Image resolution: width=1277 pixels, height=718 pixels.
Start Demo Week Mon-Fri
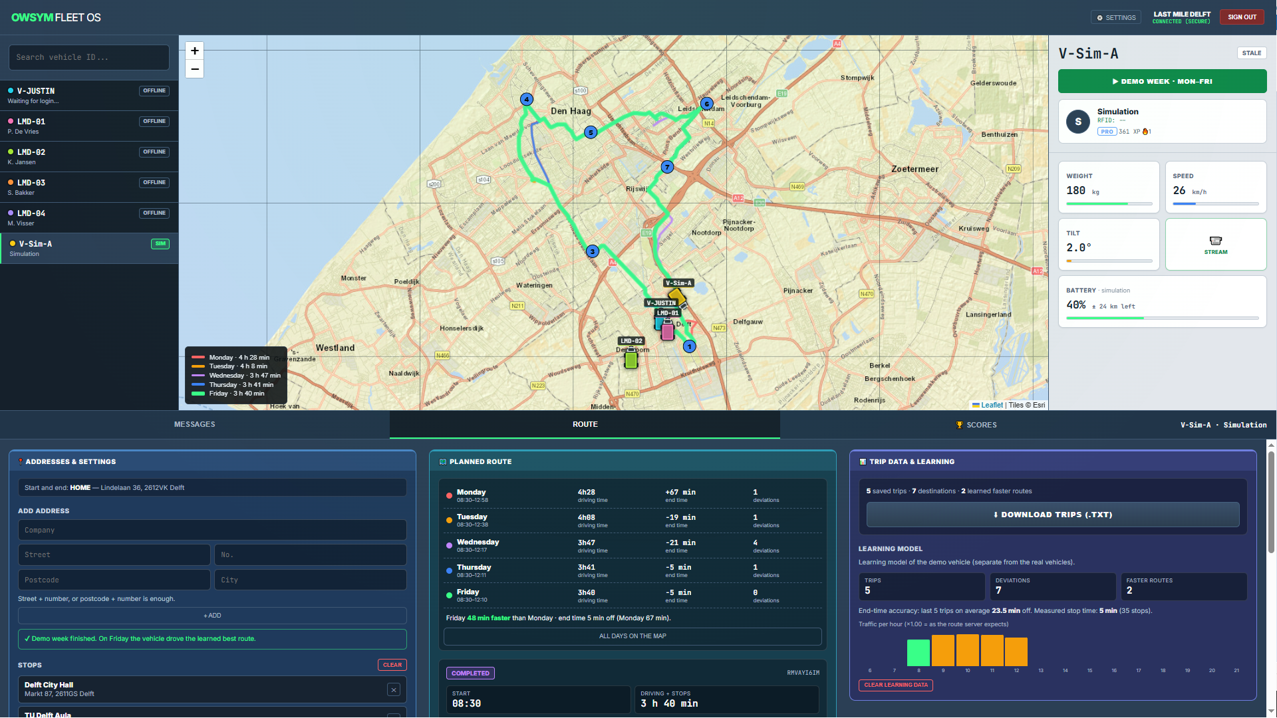coord(1162,82)
